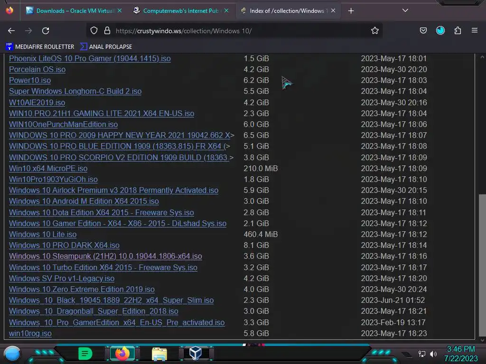Image resolution: width=486 pixels, height=364 pixels.
Task: Open the volume speaker tray icon
Action: (433, 354)
